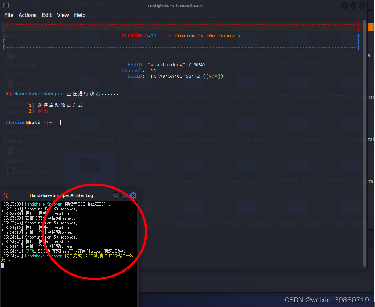Click the Handshake Snooper status line
The height and width of the screenshot is (307, 375).
tap(61, 94)
